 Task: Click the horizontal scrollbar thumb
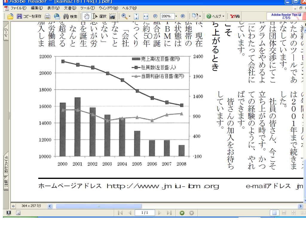point(99,206)
